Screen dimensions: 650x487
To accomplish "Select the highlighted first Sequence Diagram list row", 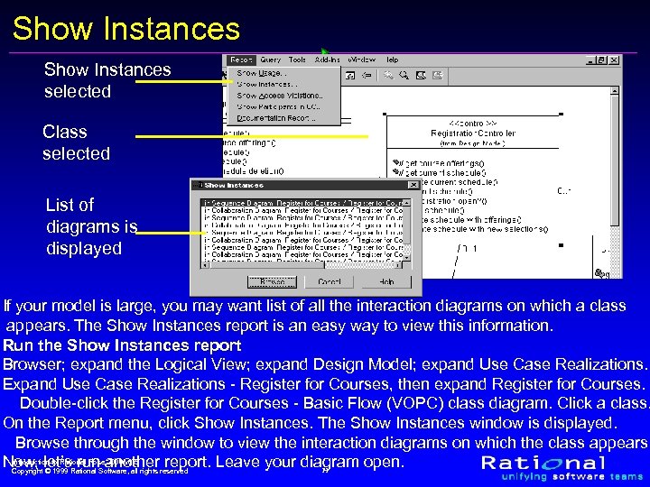I will pos(302,203).
